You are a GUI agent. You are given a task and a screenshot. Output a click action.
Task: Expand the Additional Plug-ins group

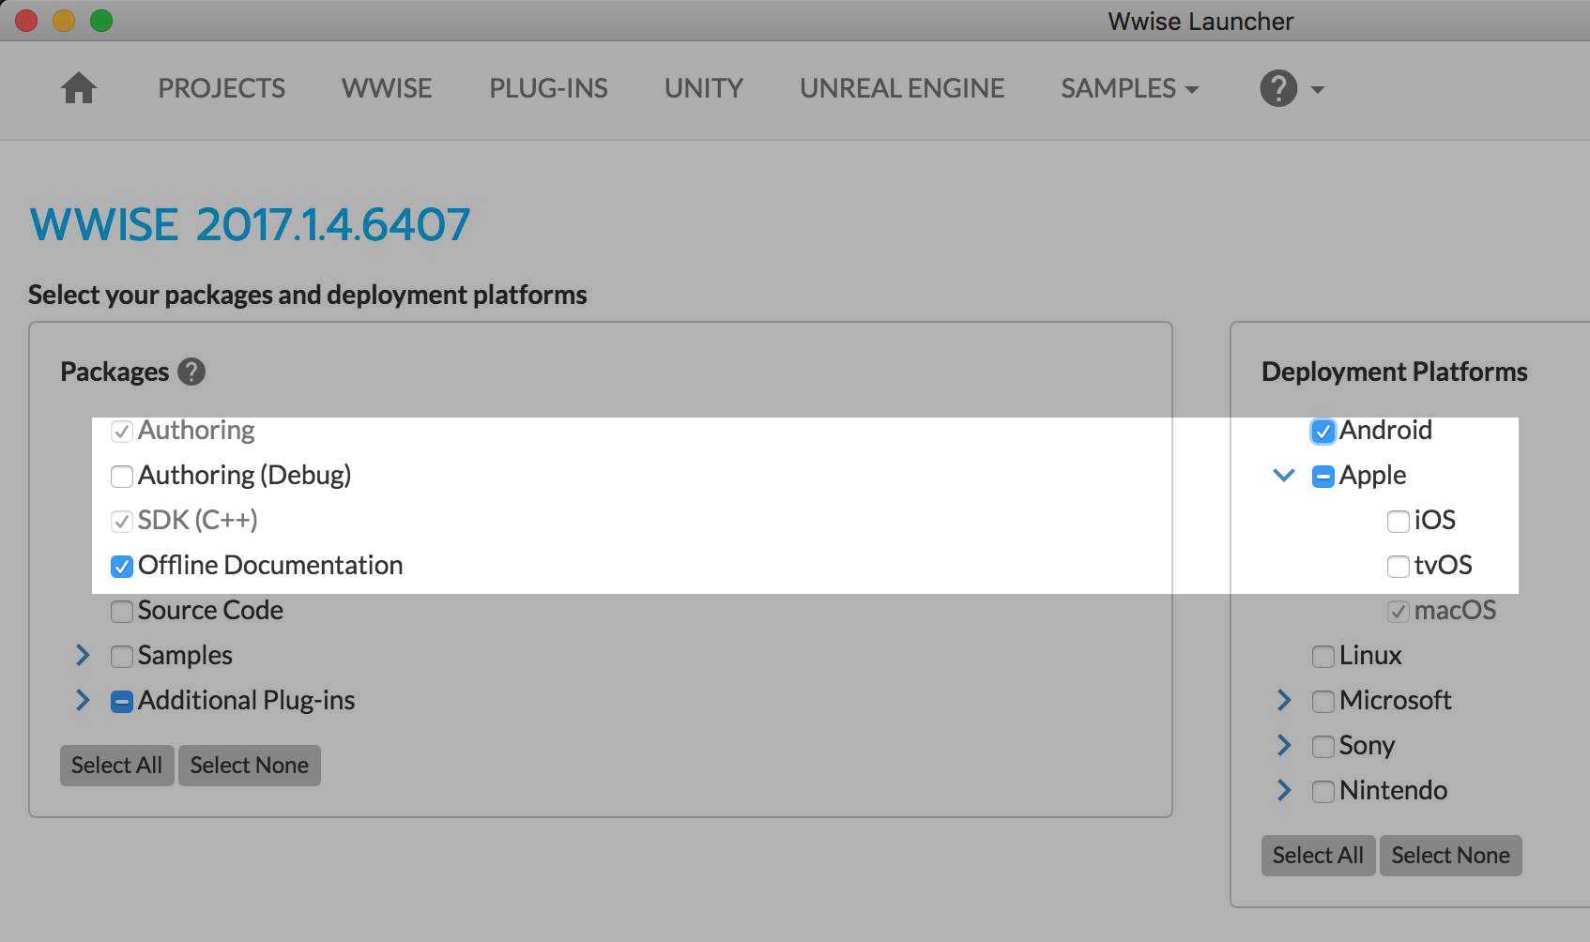[83, 700]
